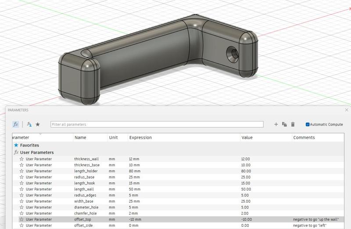Viewport: 351px width, 229px height.
Task: Select the radius_base name cell
Action: [x=84, y=177]
